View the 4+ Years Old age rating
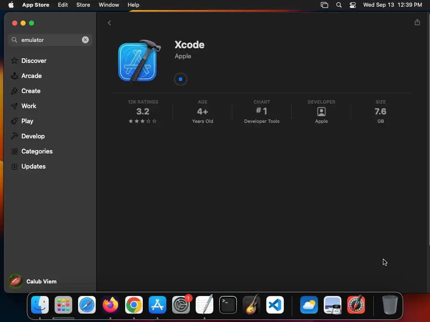The width and height of the screenshot is (430, 322). point(202,112)
